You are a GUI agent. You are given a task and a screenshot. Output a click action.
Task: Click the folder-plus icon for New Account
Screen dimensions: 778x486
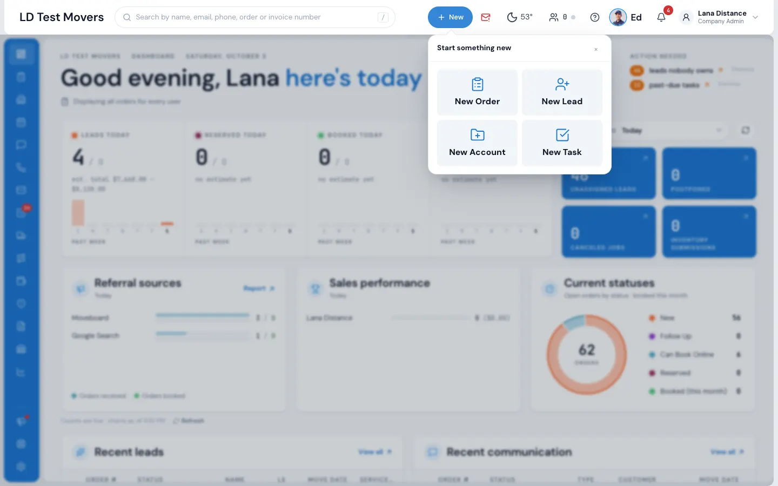tap(477, 135)
